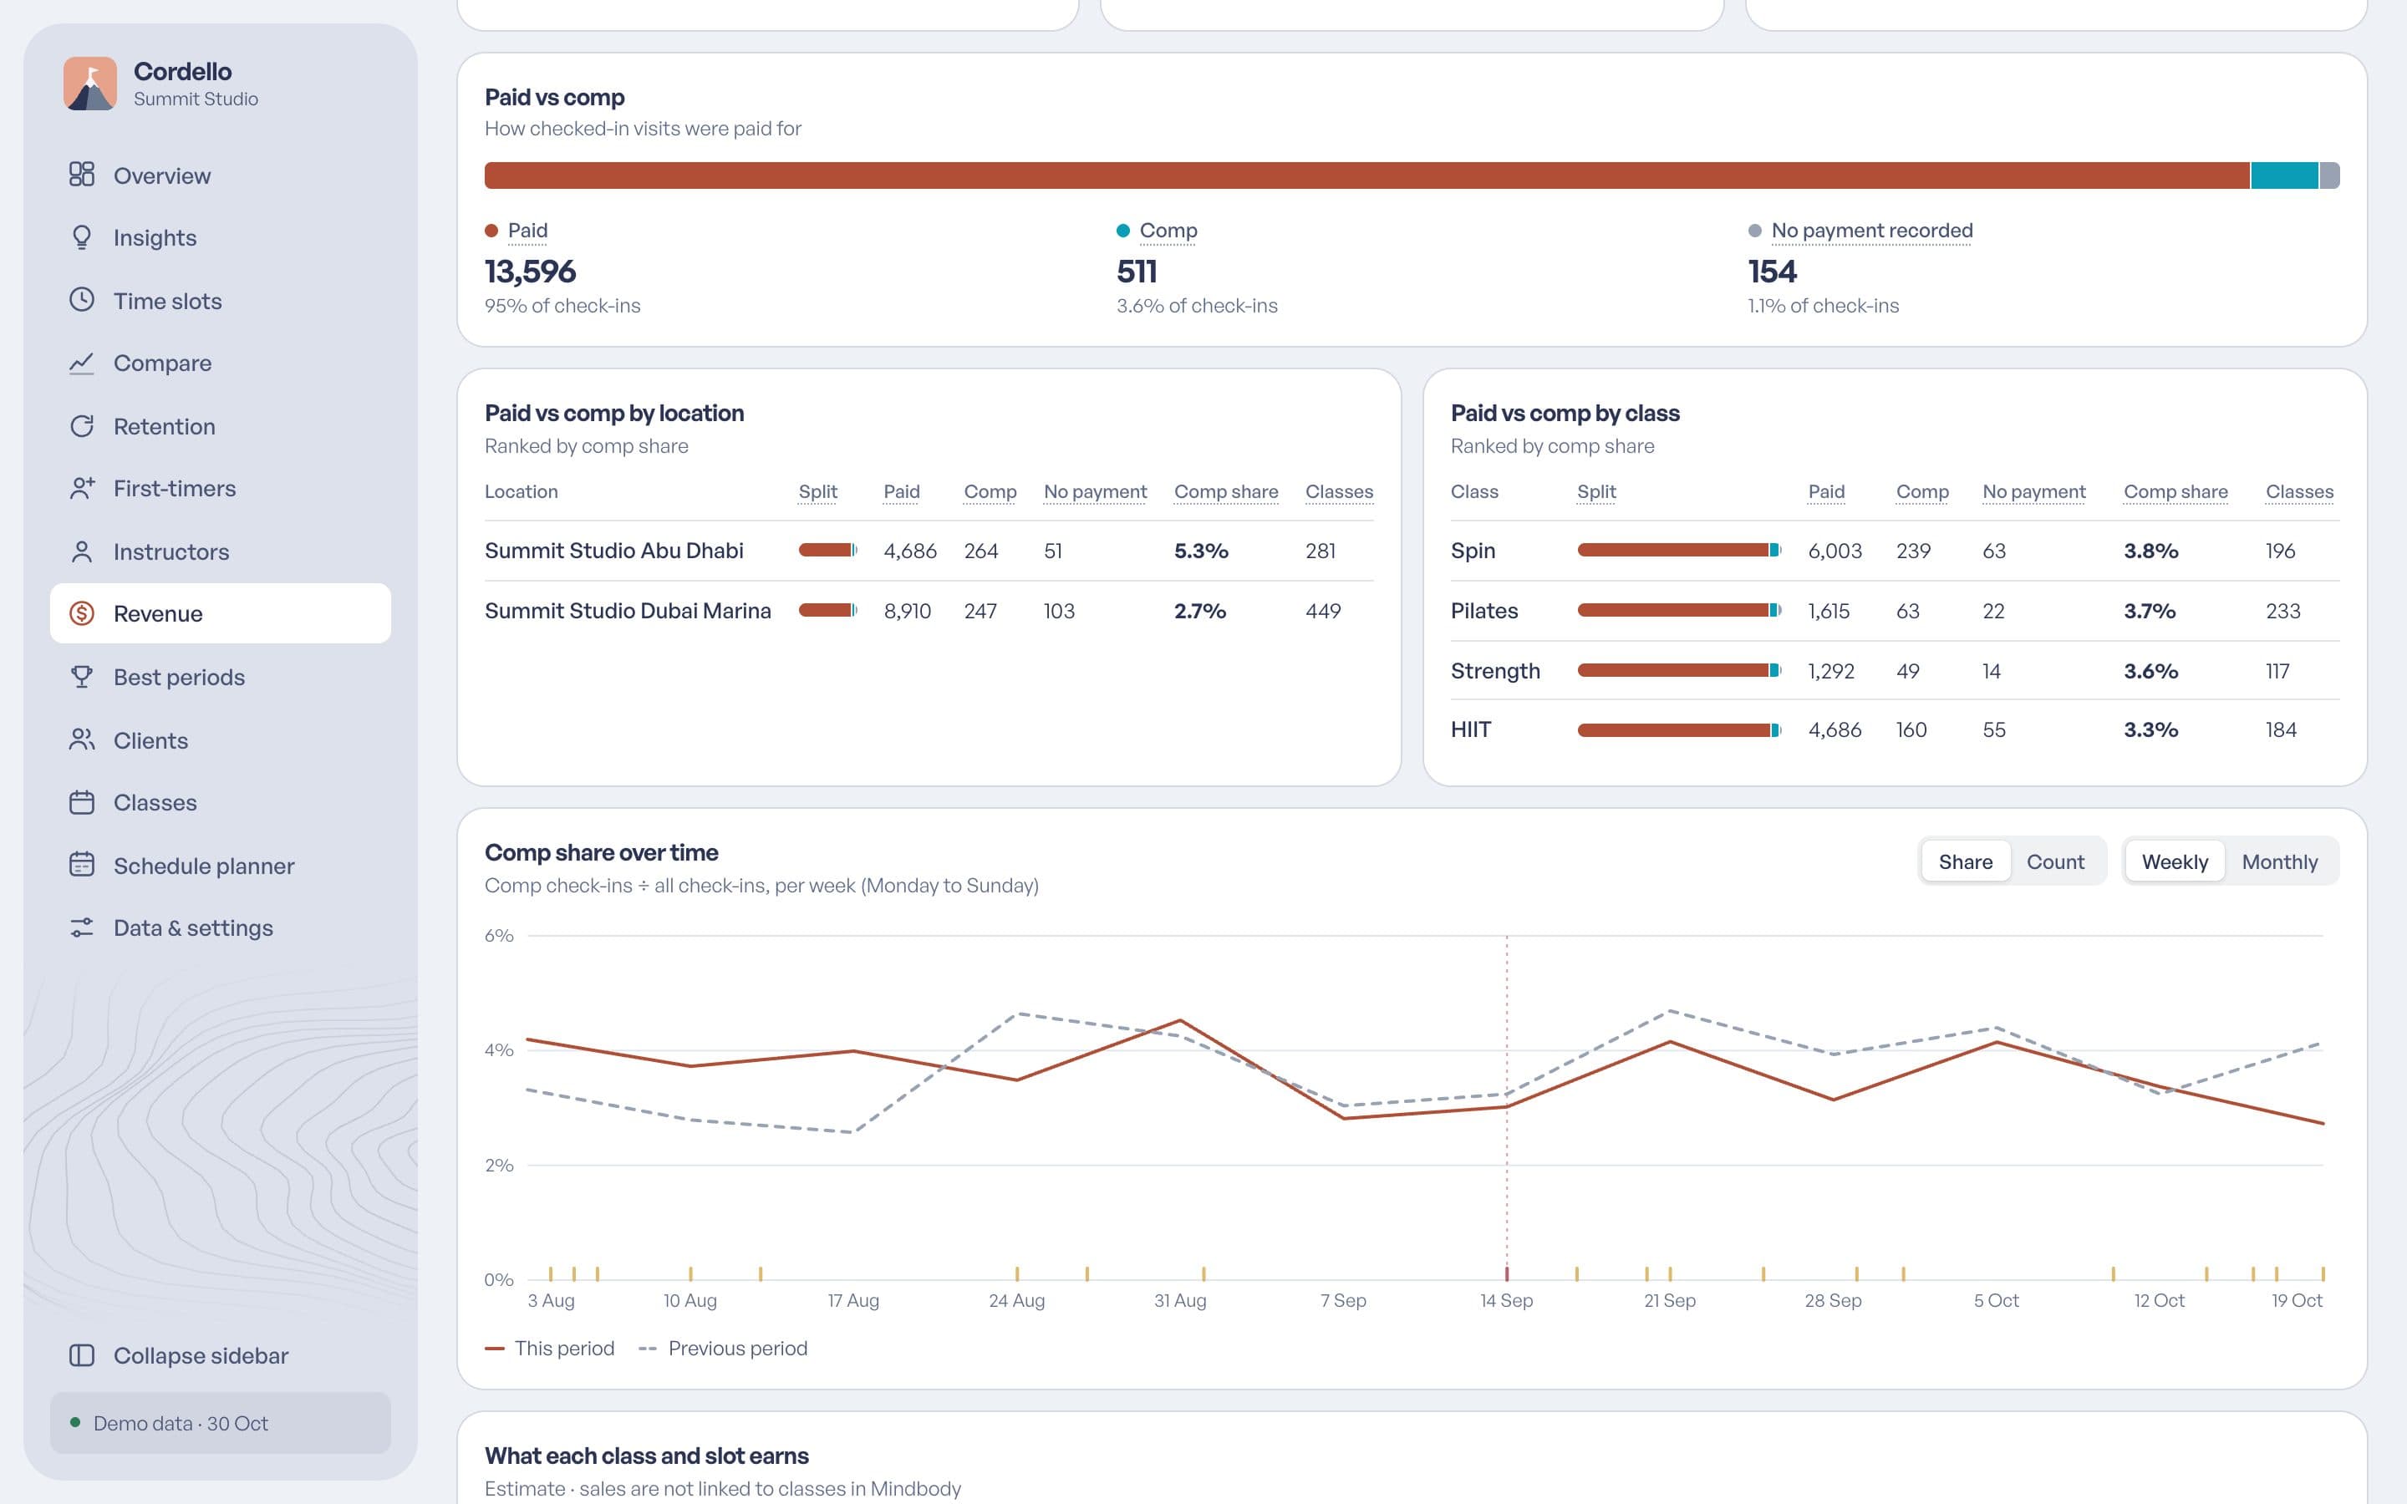This screenshot has height=1504, width=2407.
Task: Click the Clients people icon
Action: pyautogui.click(x=82, y=740)
